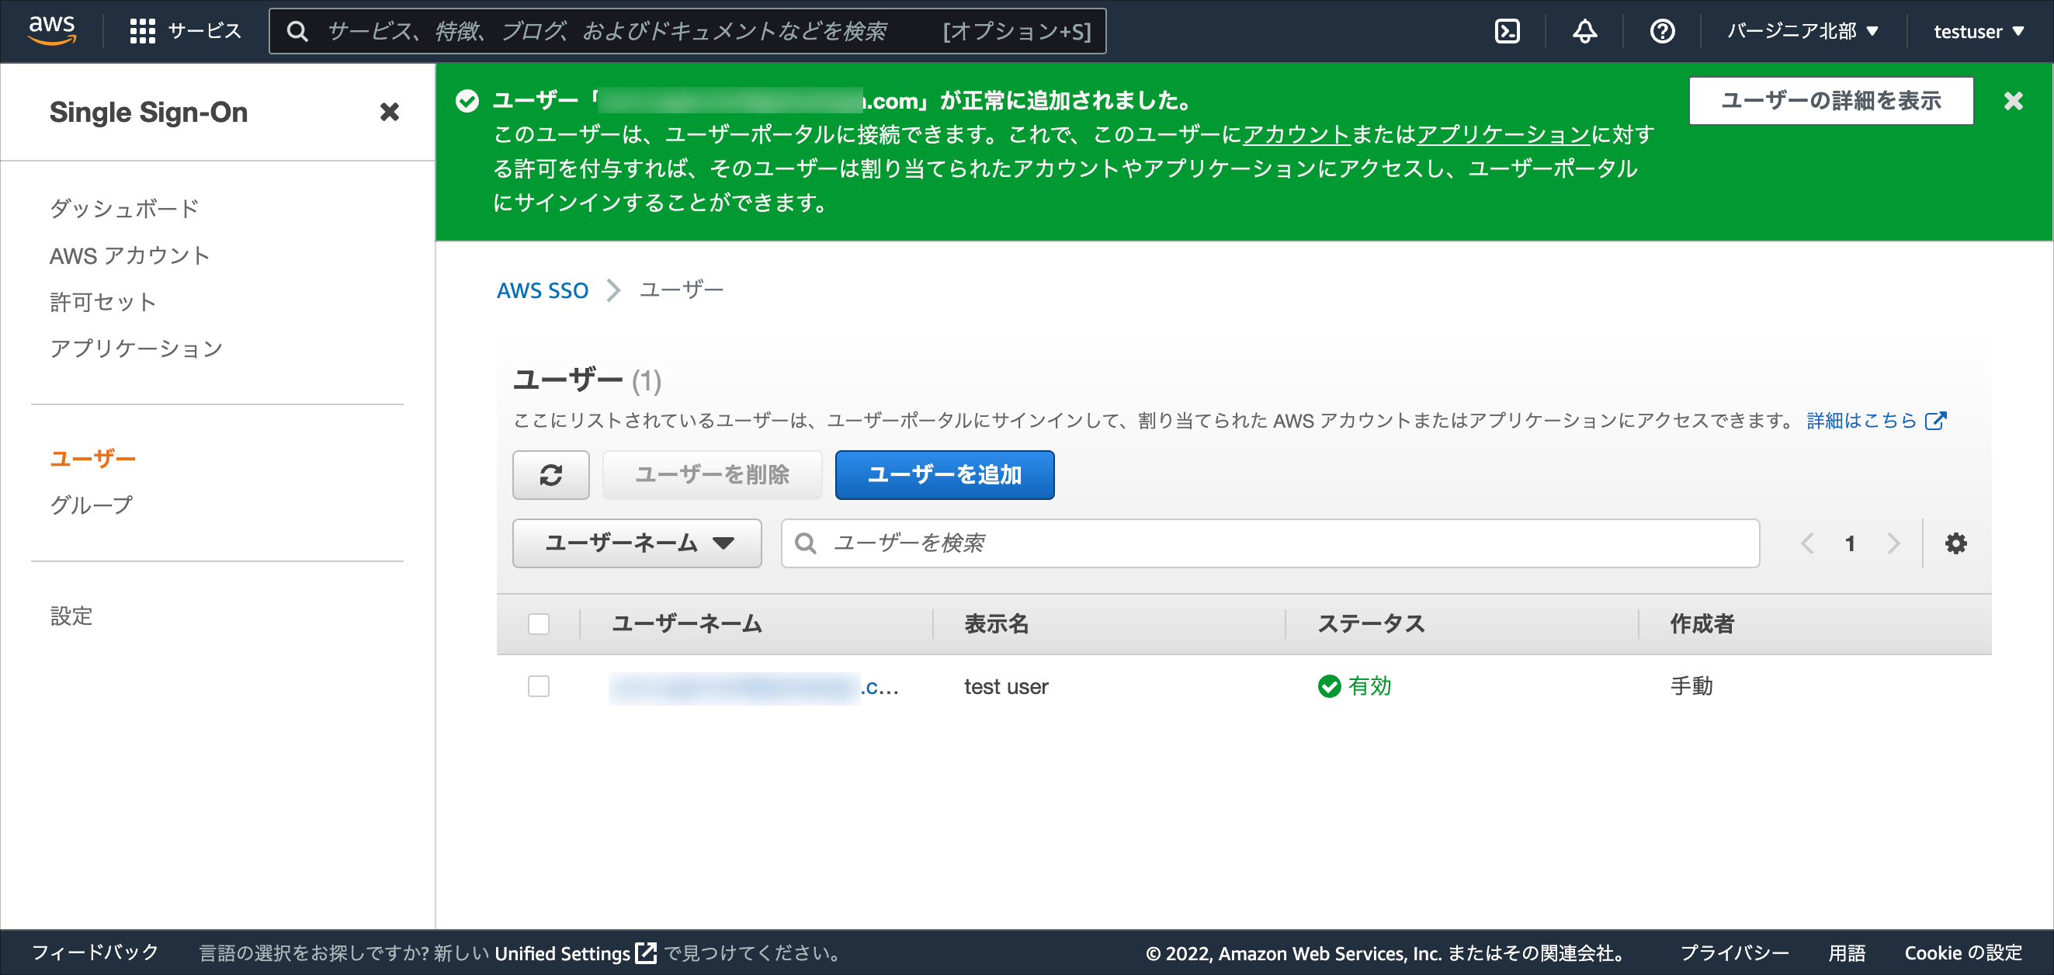Viewport: 2054px width, 975px height.
Task: Open the 詳細はこちら link
Action: pyautogui.click(x=1861, y=420)
